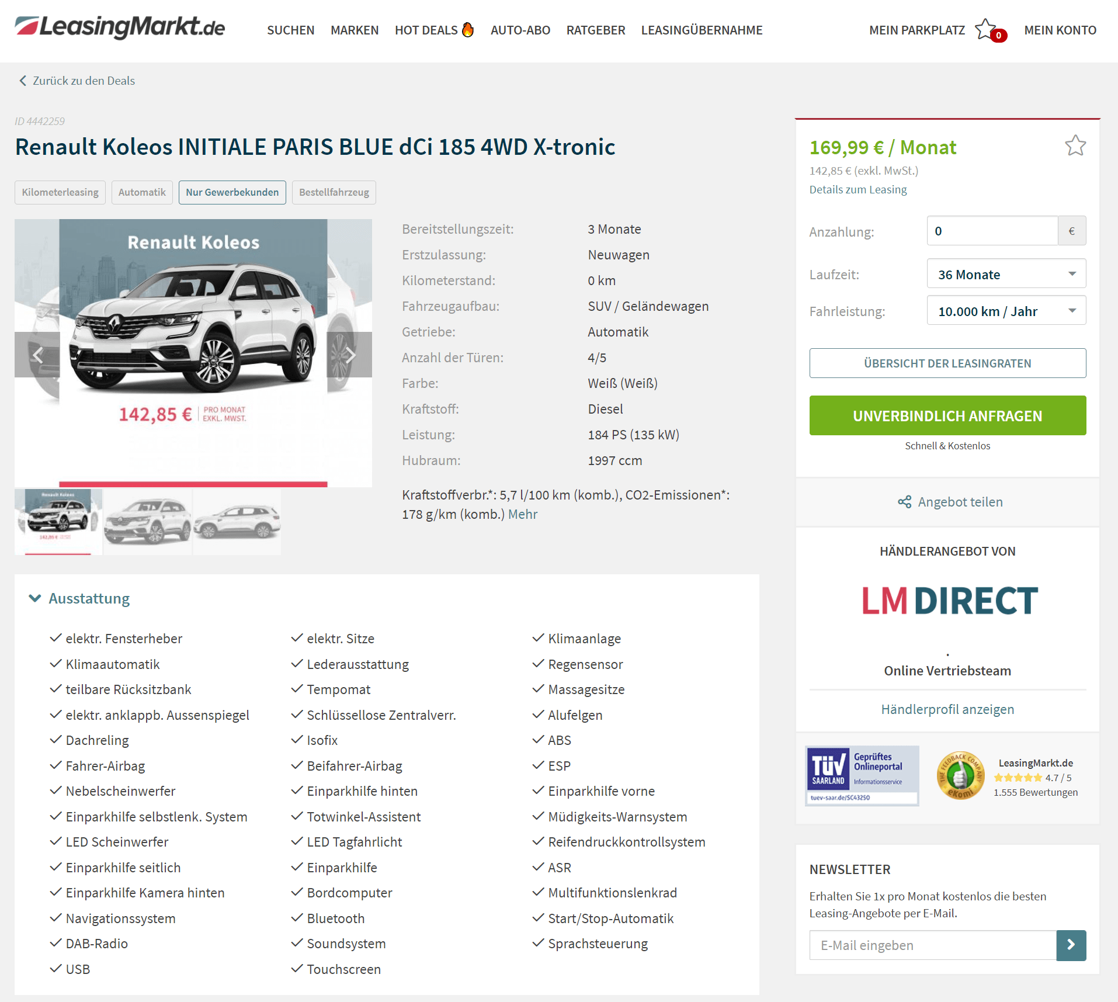Click the Totwinkel-Assistent equipment item
Image resolution: width=1118 pixels, height=1002 pixels.
tap(363, 817)
